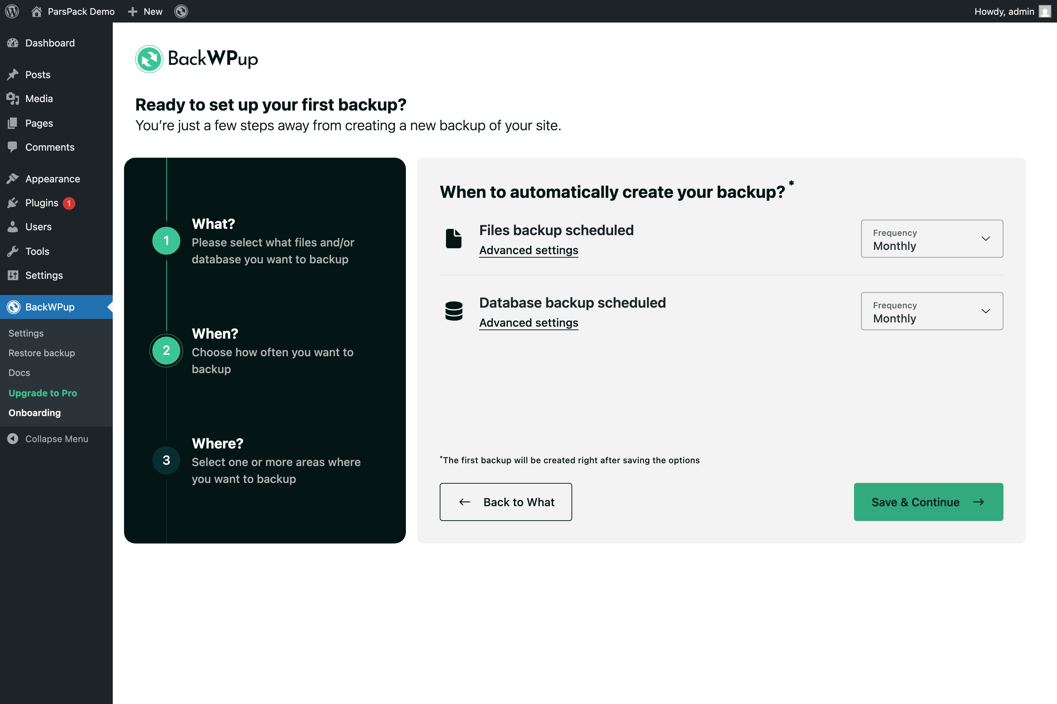Click the BackWPup logo in page header
1057x704 pixels.
pos(197,59)
